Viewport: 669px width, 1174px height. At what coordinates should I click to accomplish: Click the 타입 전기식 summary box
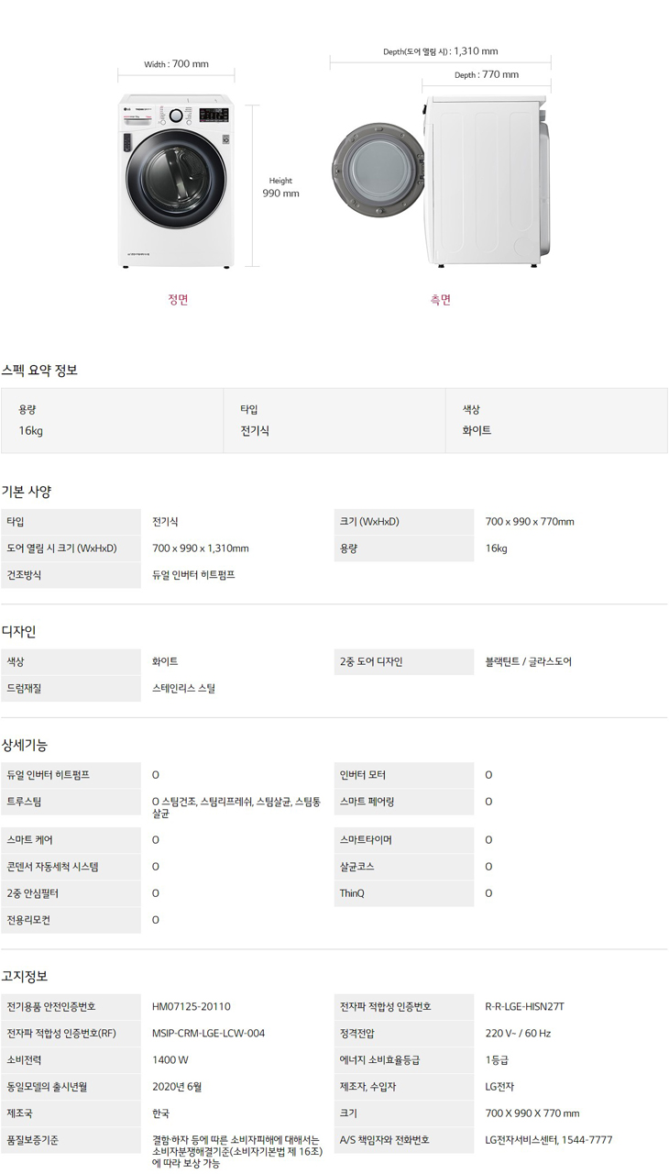(x=334, y=420)
